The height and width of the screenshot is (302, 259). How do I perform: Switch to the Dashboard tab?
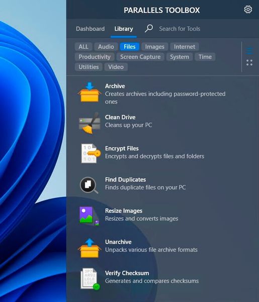pos(90,29)
